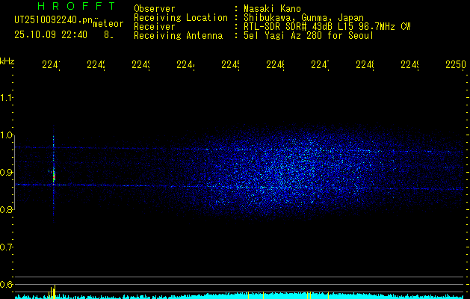
Task: Click the 2250 time axis label
Action: 454,66
